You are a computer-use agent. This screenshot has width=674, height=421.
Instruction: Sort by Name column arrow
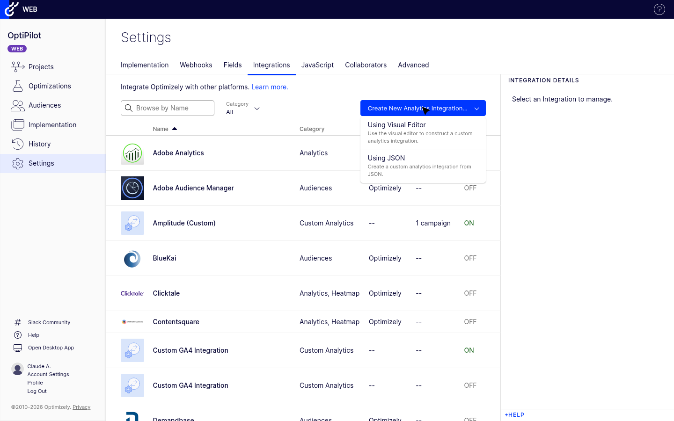175,129
